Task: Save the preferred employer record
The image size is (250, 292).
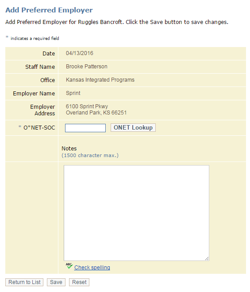Action: pos(56,282)
